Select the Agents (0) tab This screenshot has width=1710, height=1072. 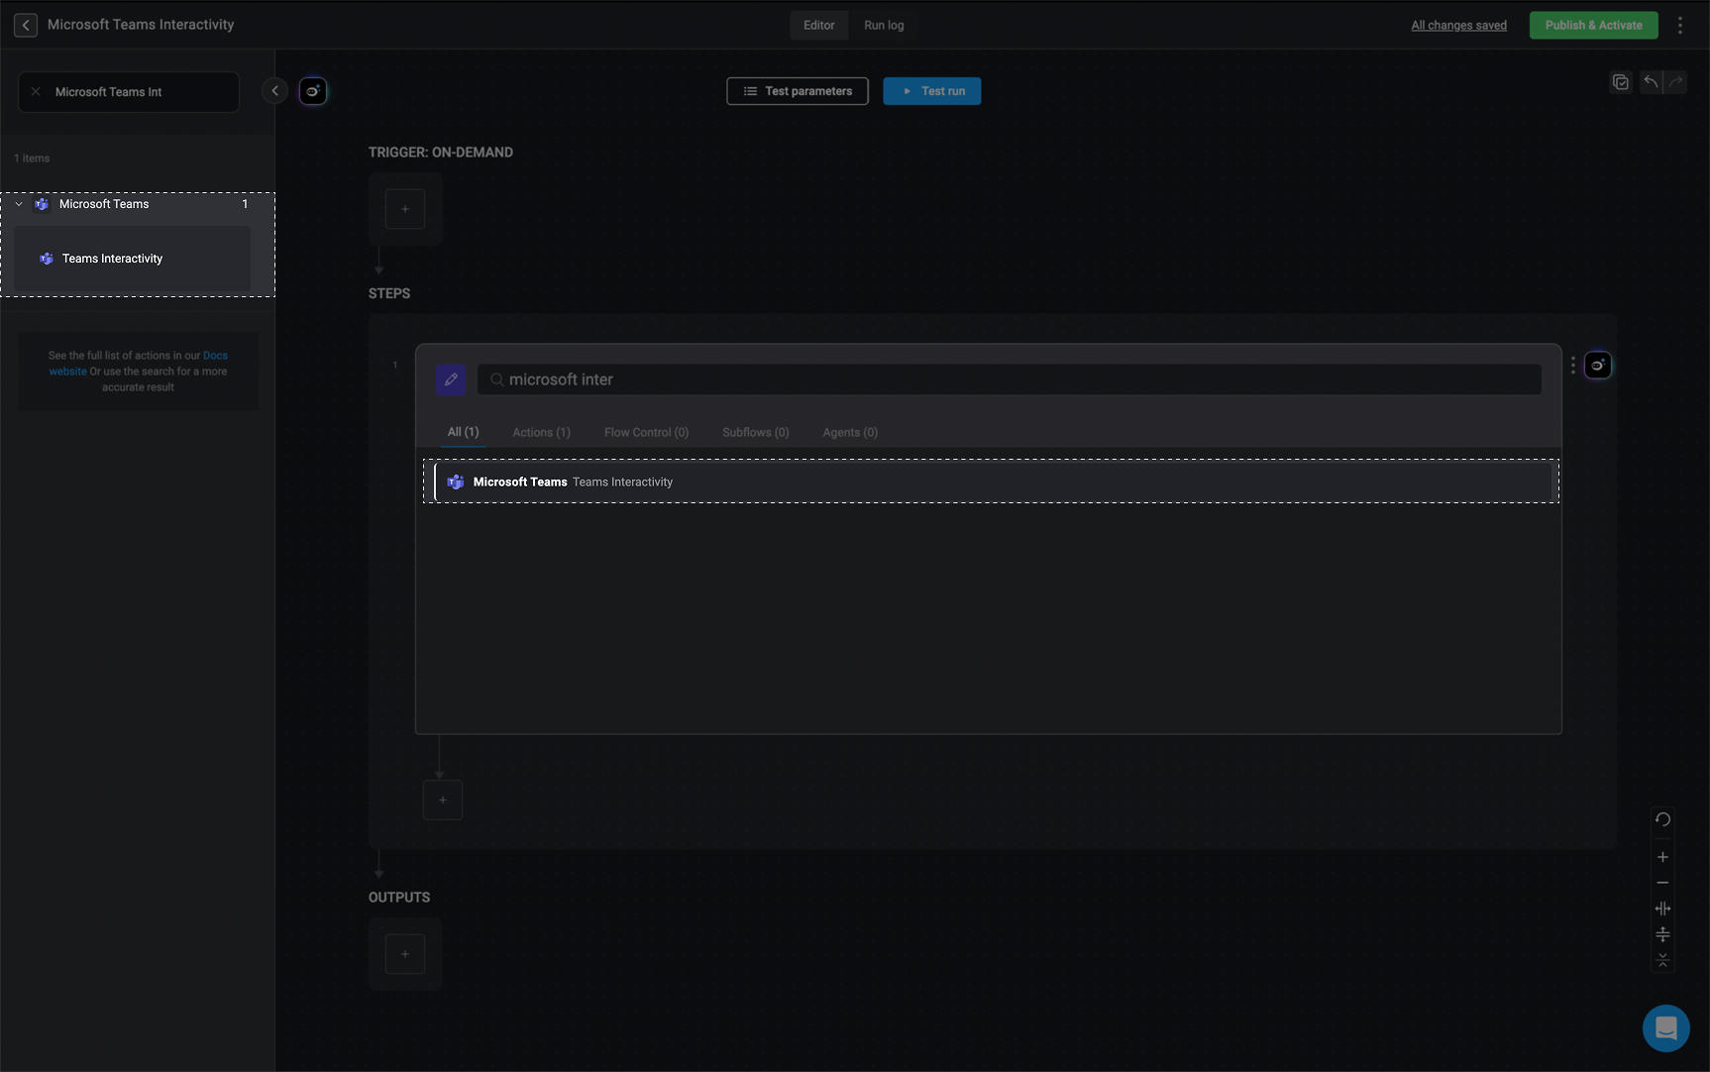[850, 433]
